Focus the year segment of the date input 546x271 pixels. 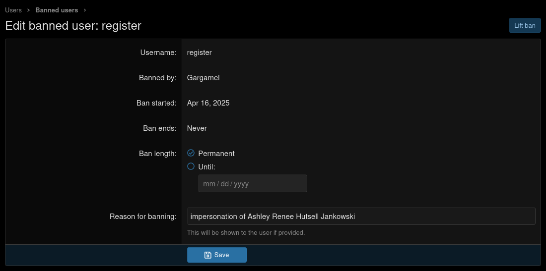241,184
